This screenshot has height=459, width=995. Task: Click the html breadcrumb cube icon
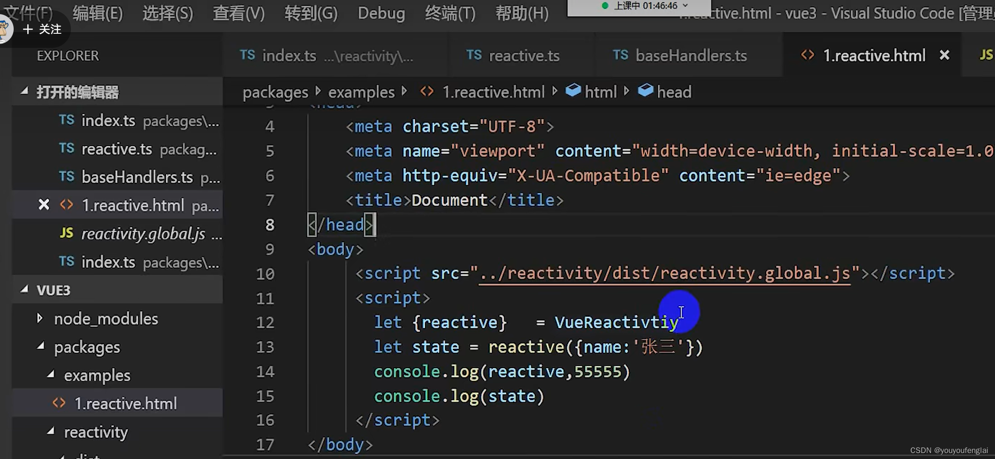pos(573,91)
